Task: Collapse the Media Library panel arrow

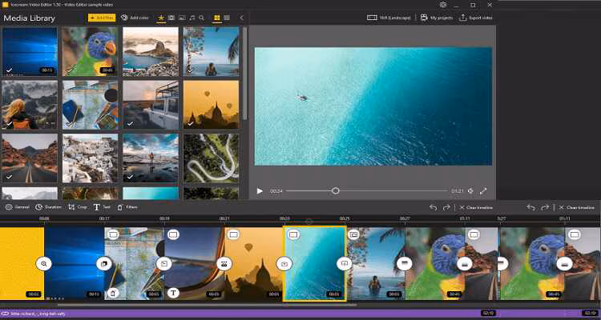Action: pyautogui.click(x=241, y=17)
